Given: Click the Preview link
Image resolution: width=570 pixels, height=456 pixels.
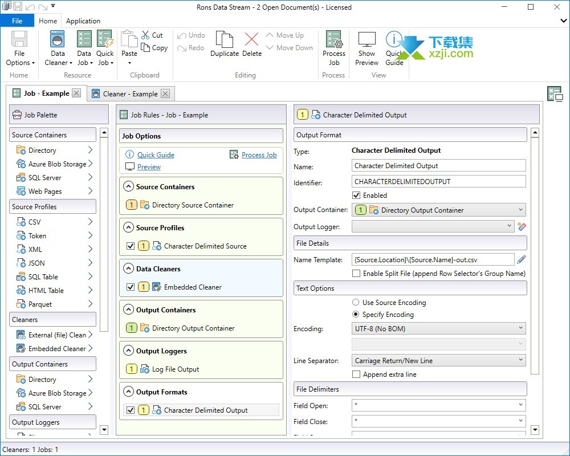Looking at the screenshot, I should click(x=149, y=167).
